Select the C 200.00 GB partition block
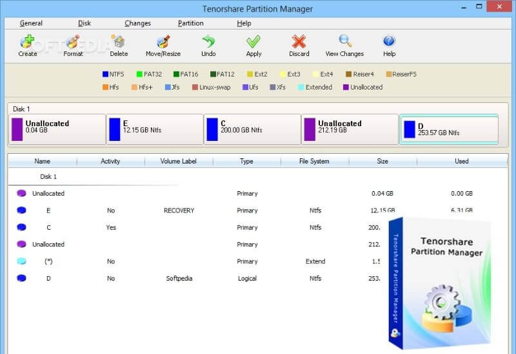Screen dimensions: 516x354 tap(252, 129)
